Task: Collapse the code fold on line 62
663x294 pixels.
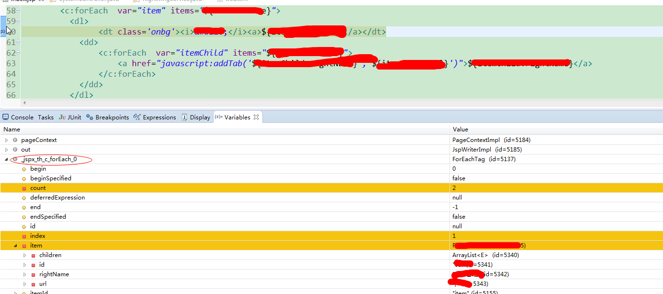Action: (x=18, y=53)
